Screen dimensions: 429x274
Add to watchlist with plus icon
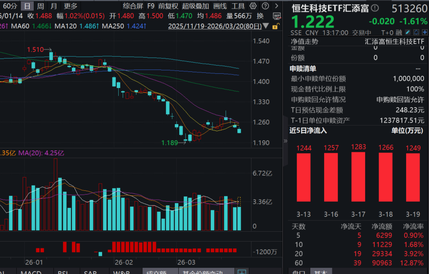tap(424, 33)
